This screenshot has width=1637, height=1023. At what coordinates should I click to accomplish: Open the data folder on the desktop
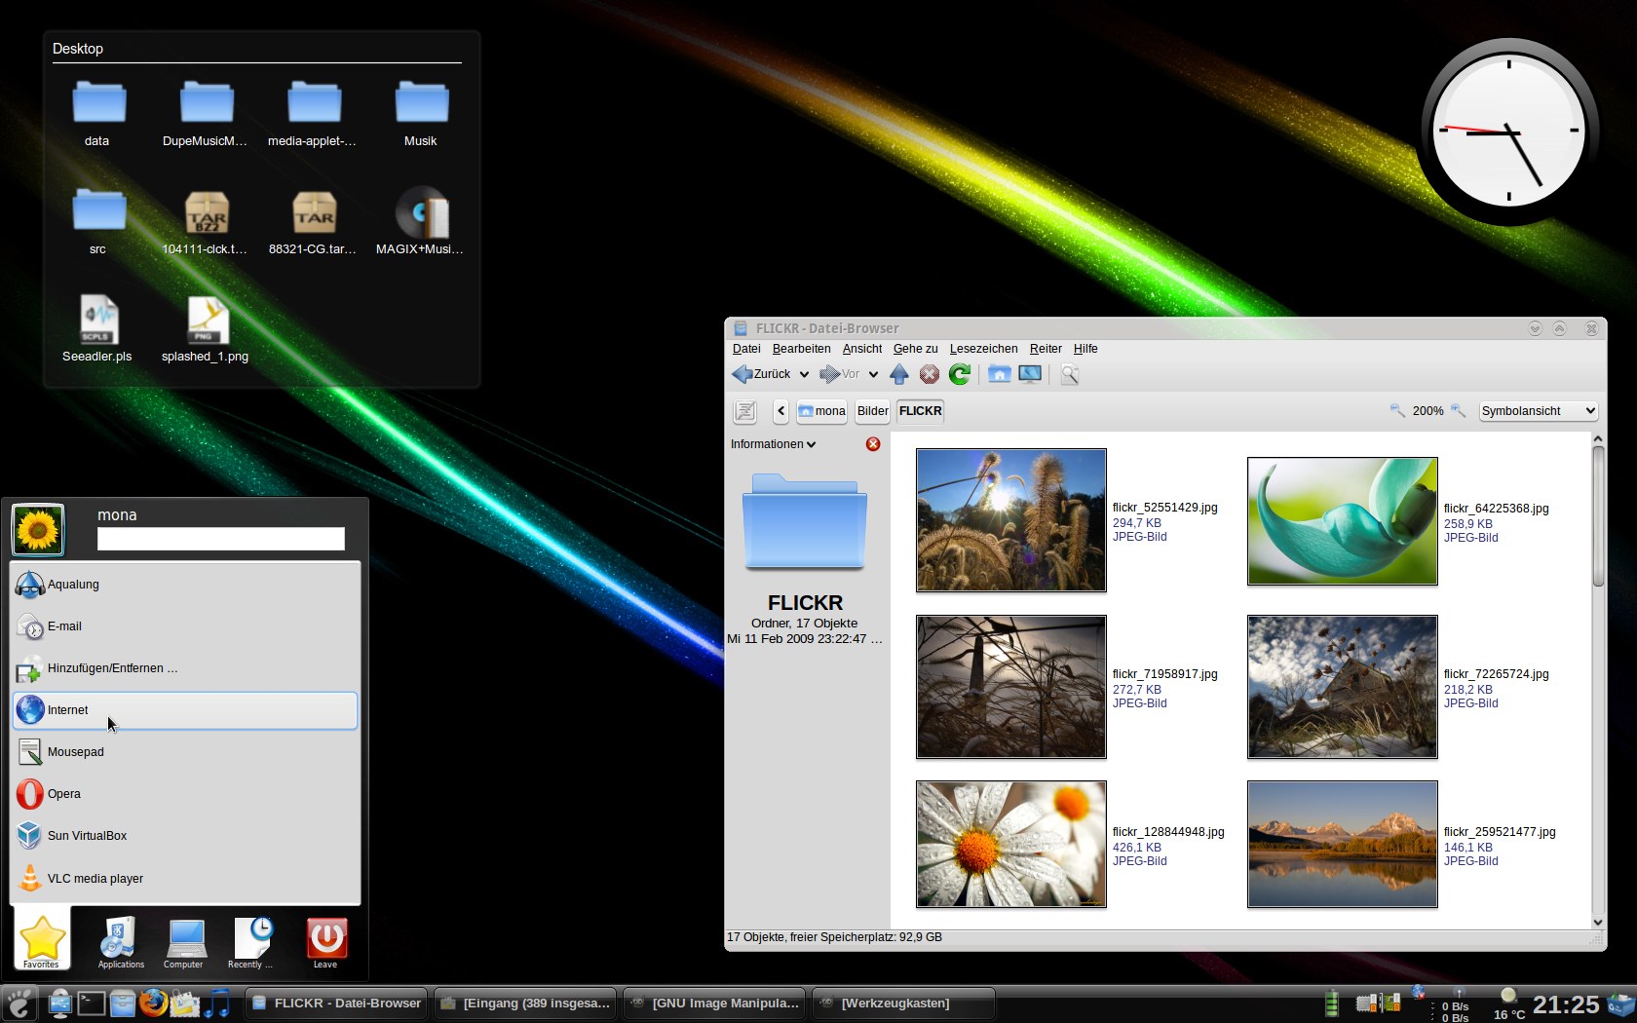[97, 113]
